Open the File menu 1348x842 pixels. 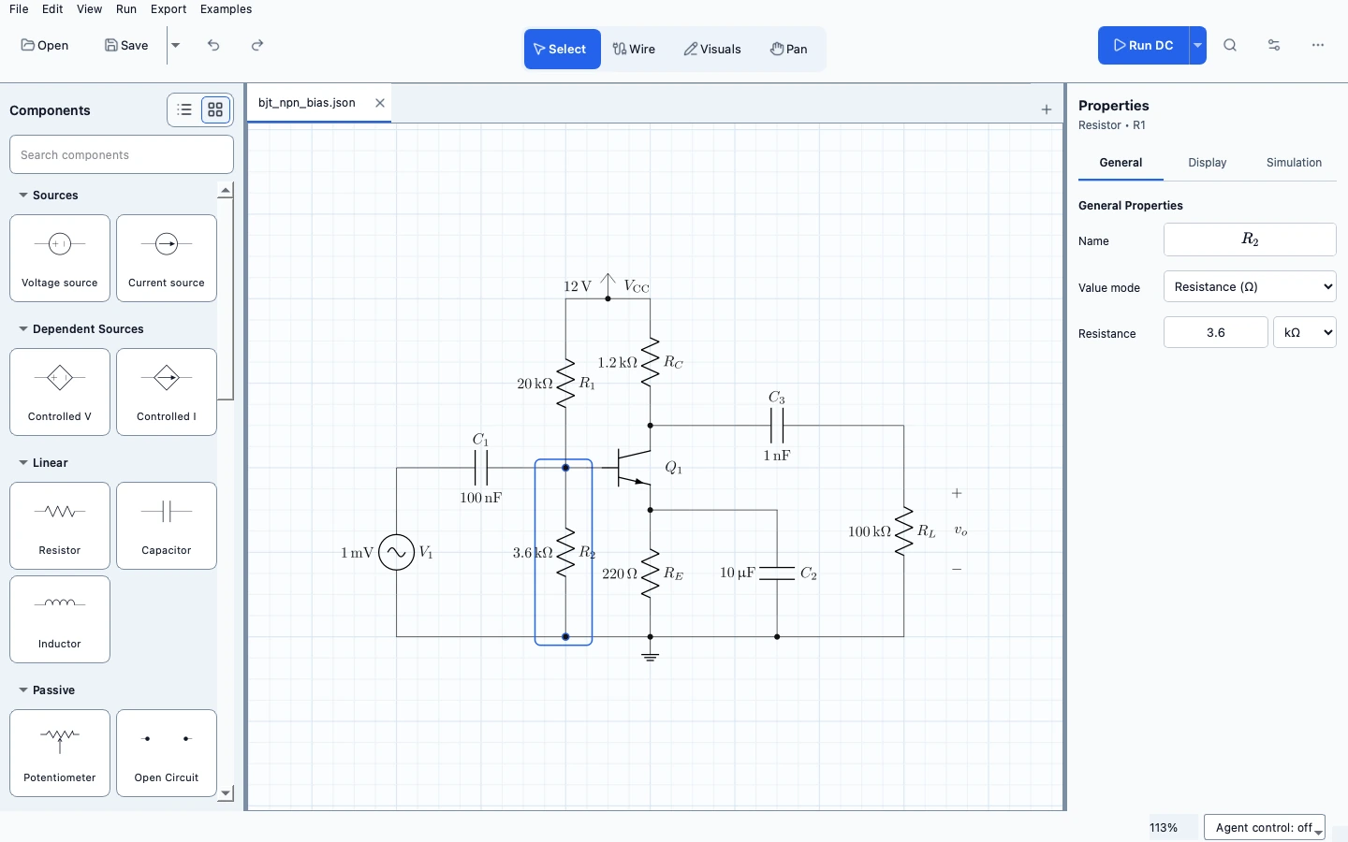[19, 9]
